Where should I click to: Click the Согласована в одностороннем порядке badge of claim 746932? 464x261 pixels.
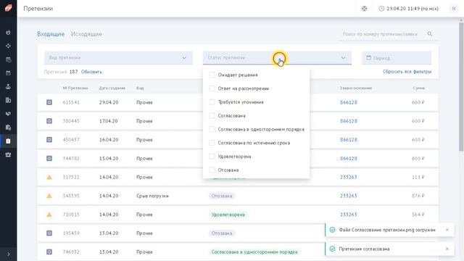(254, 252)
